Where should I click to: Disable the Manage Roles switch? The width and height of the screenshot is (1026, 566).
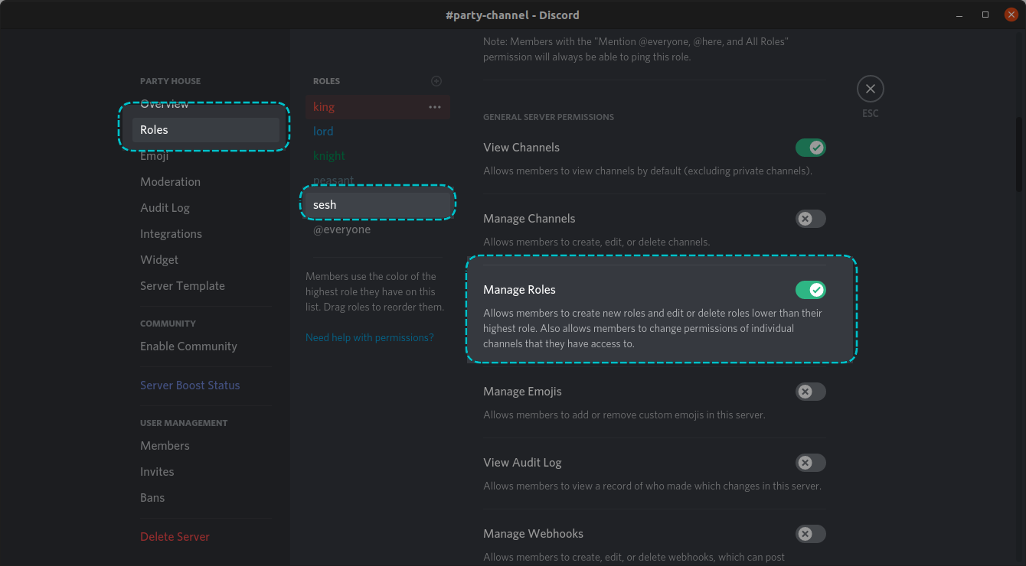[x=810, y=290]
